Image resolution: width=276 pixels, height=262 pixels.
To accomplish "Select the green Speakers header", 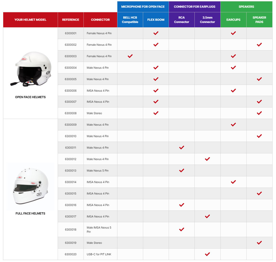I will pyautogui.click(x=246, y=7).
